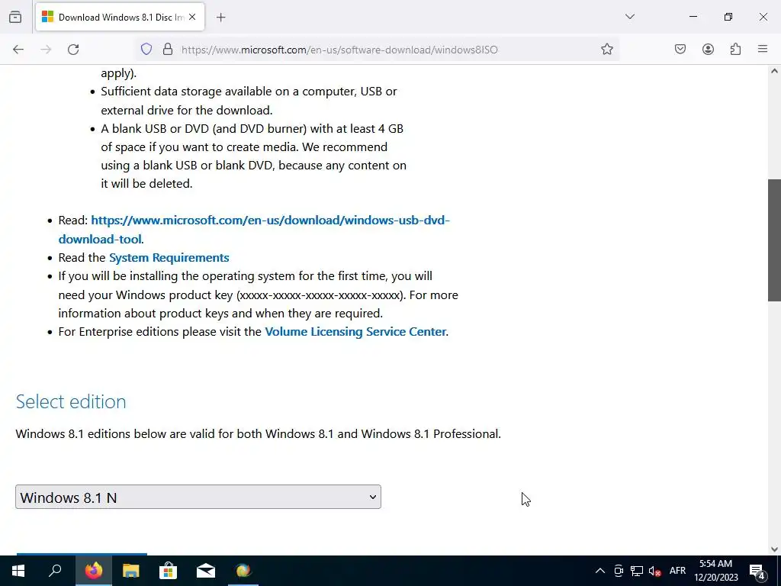This screenshot has height=586, width=781.
Task: Launch Microsoft Store from taskbar
Action: pos(169,571)
